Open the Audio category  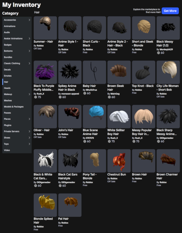[7, 32]
